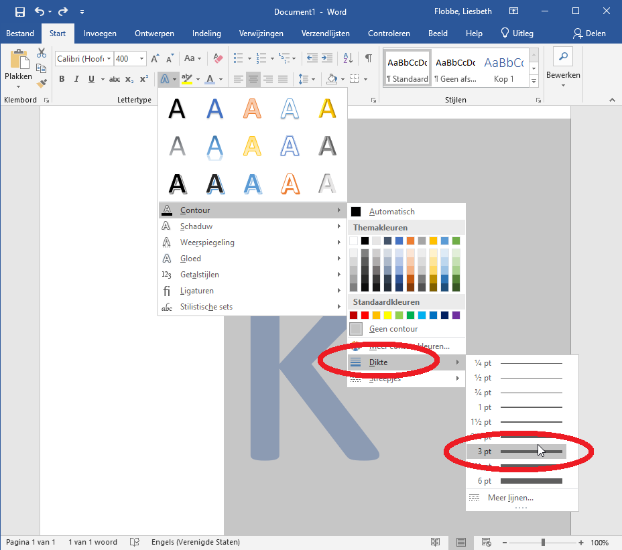Increase paragraph indent
Screen dimensions: 622x550
pos(327,59)
